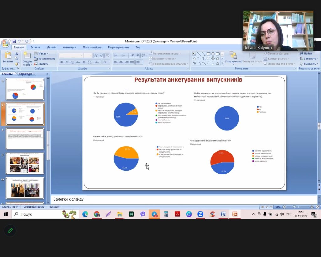Screen dimensions: 321x257
Task: Pick the rectangle shape in the shapes gallery
Action: point(208,54)
